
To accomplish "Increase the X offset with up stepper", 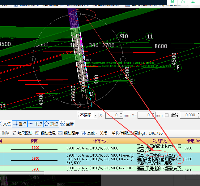I will coord(121,113).
